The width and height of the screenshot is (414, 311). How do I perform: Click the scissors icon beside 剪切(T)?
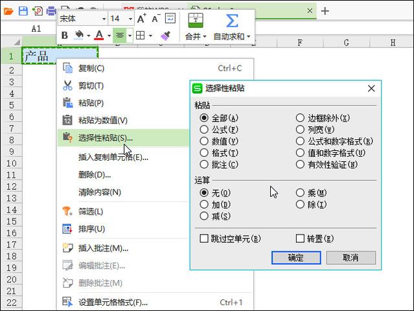pos(67,86)
